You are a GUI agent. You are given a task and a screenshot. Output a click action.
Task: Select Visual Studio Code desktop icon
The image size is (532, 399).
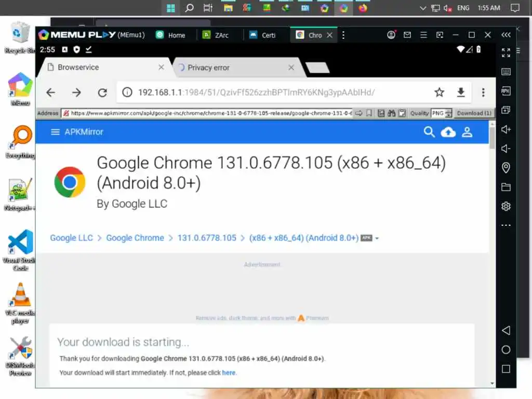point(20,250)
